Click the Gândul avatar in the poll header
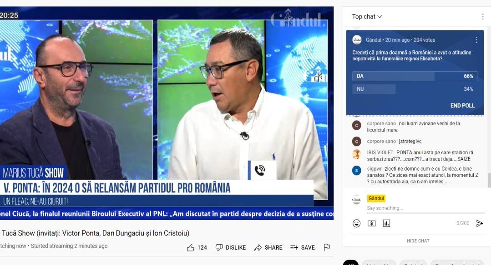The image size is (491, 265). [x=357, y=39]
